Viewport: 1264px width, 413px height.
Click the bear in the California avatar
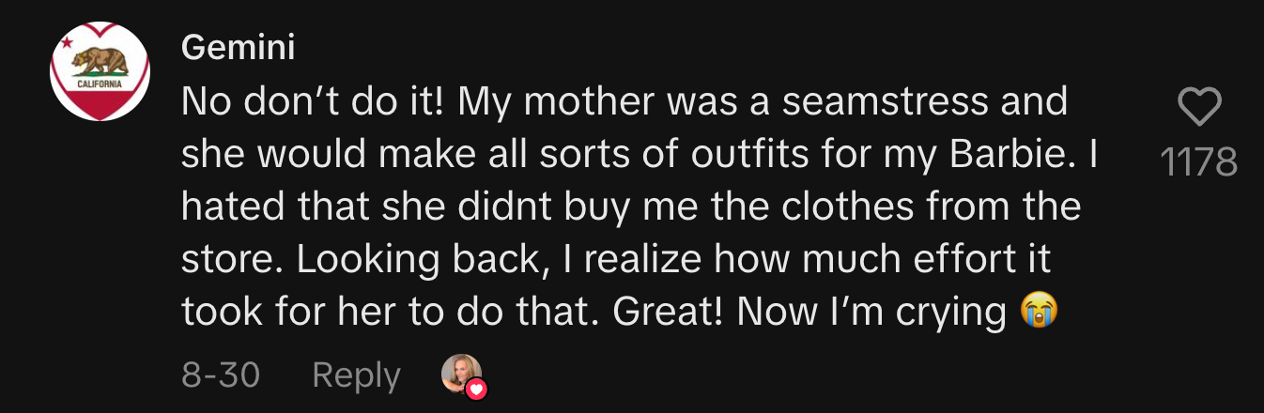(x=99, y=62)
